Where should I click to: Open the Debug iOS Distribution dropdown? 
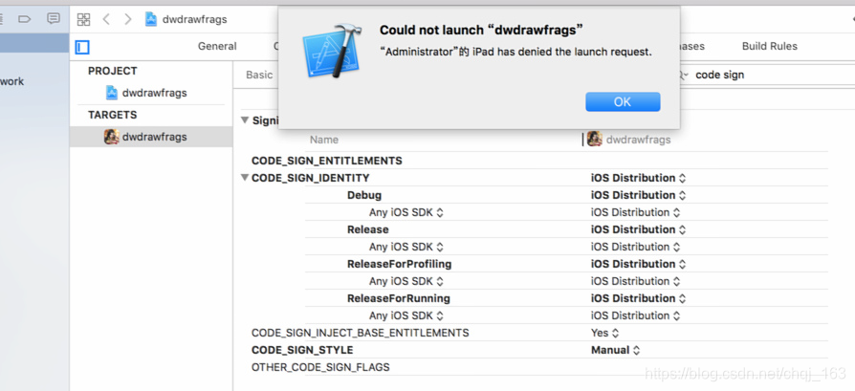point(638,195)
